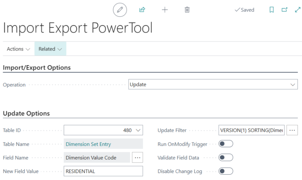Click the Saved status indicator
Screen dimensions: 302x180
244,10
